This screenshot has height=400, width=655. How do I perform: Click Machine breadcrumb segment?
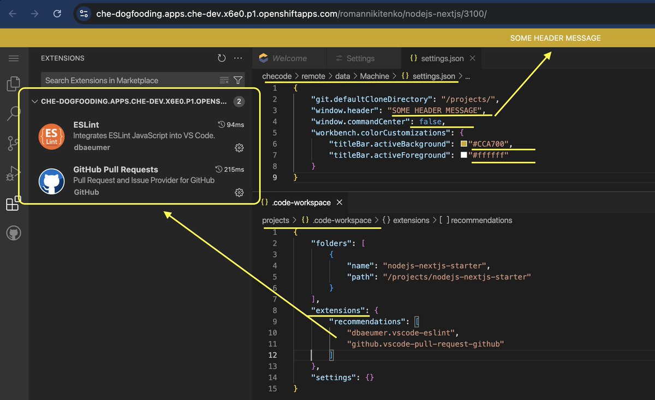tap(374, 76)
